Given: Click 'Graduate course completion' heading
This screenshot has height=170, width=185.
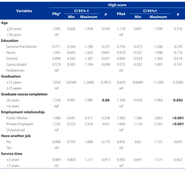Looking at the screenshot, I should coord(24,94).
